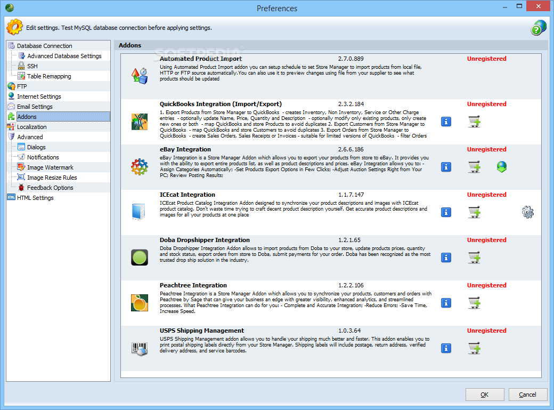Viewport: 554px width, 410px height.
Task: Confirm with the OK button
Action: tap(485, 395)
